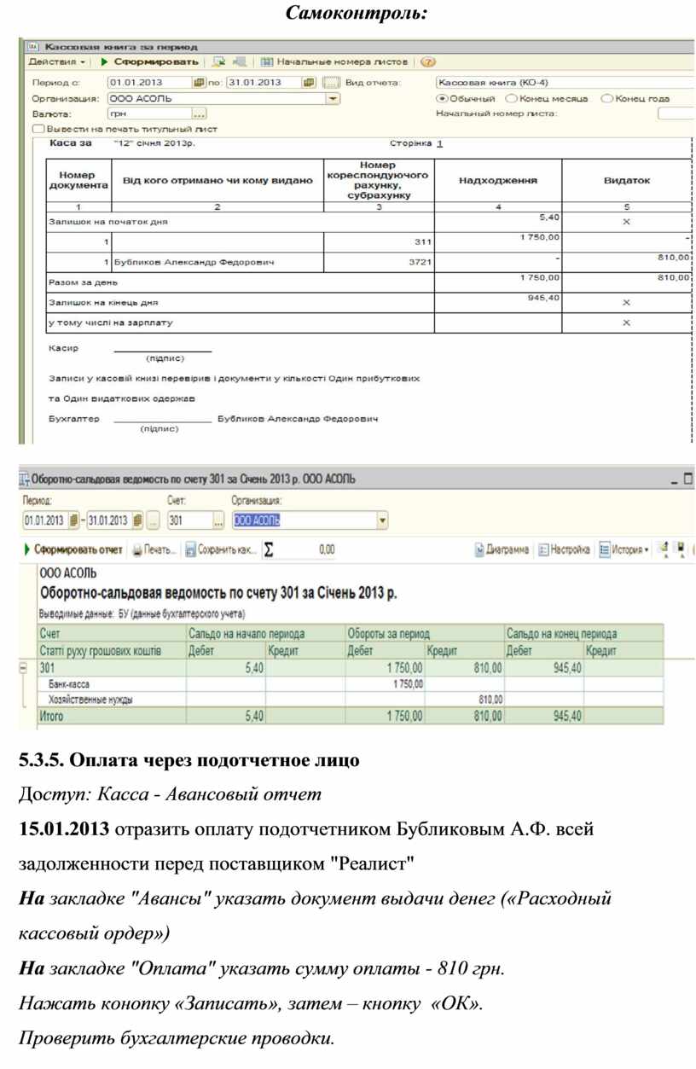Click the account cell 311
Image resolution: width=696 pixels, height=1069 pixels.
point(379,242)
